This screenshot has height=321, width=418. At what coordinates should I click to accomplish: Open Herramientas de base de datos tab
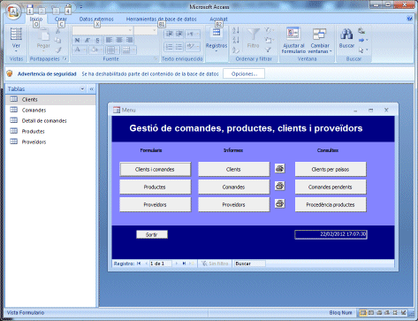pos(161,19)
